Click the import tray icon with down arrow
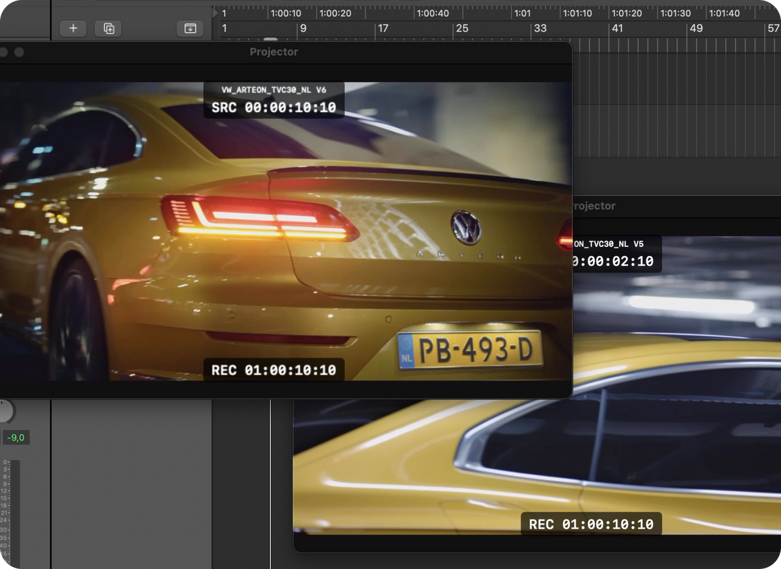This screenshot has width=781, height=569. pos(190,29)
